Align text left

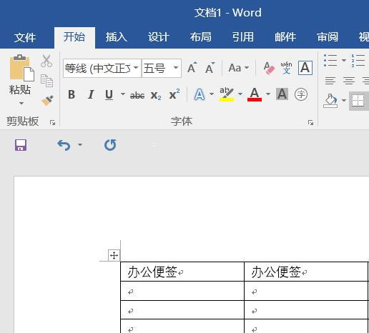coord(330,81)
